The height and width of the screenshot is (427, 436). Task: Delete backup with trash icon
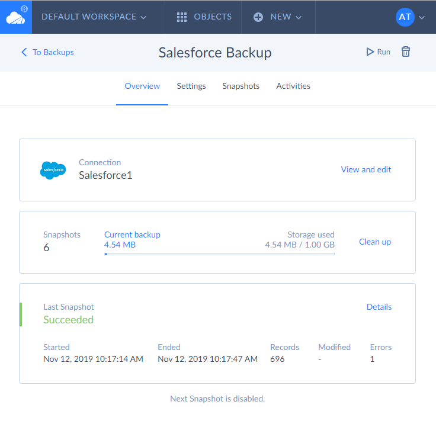click(x=406, y=52)
